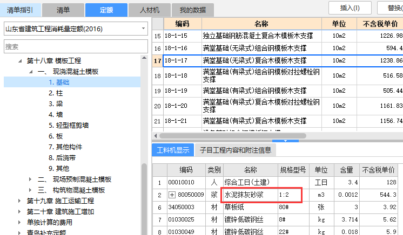Click the 名称 header in quota table

click(x=261, y=24)
